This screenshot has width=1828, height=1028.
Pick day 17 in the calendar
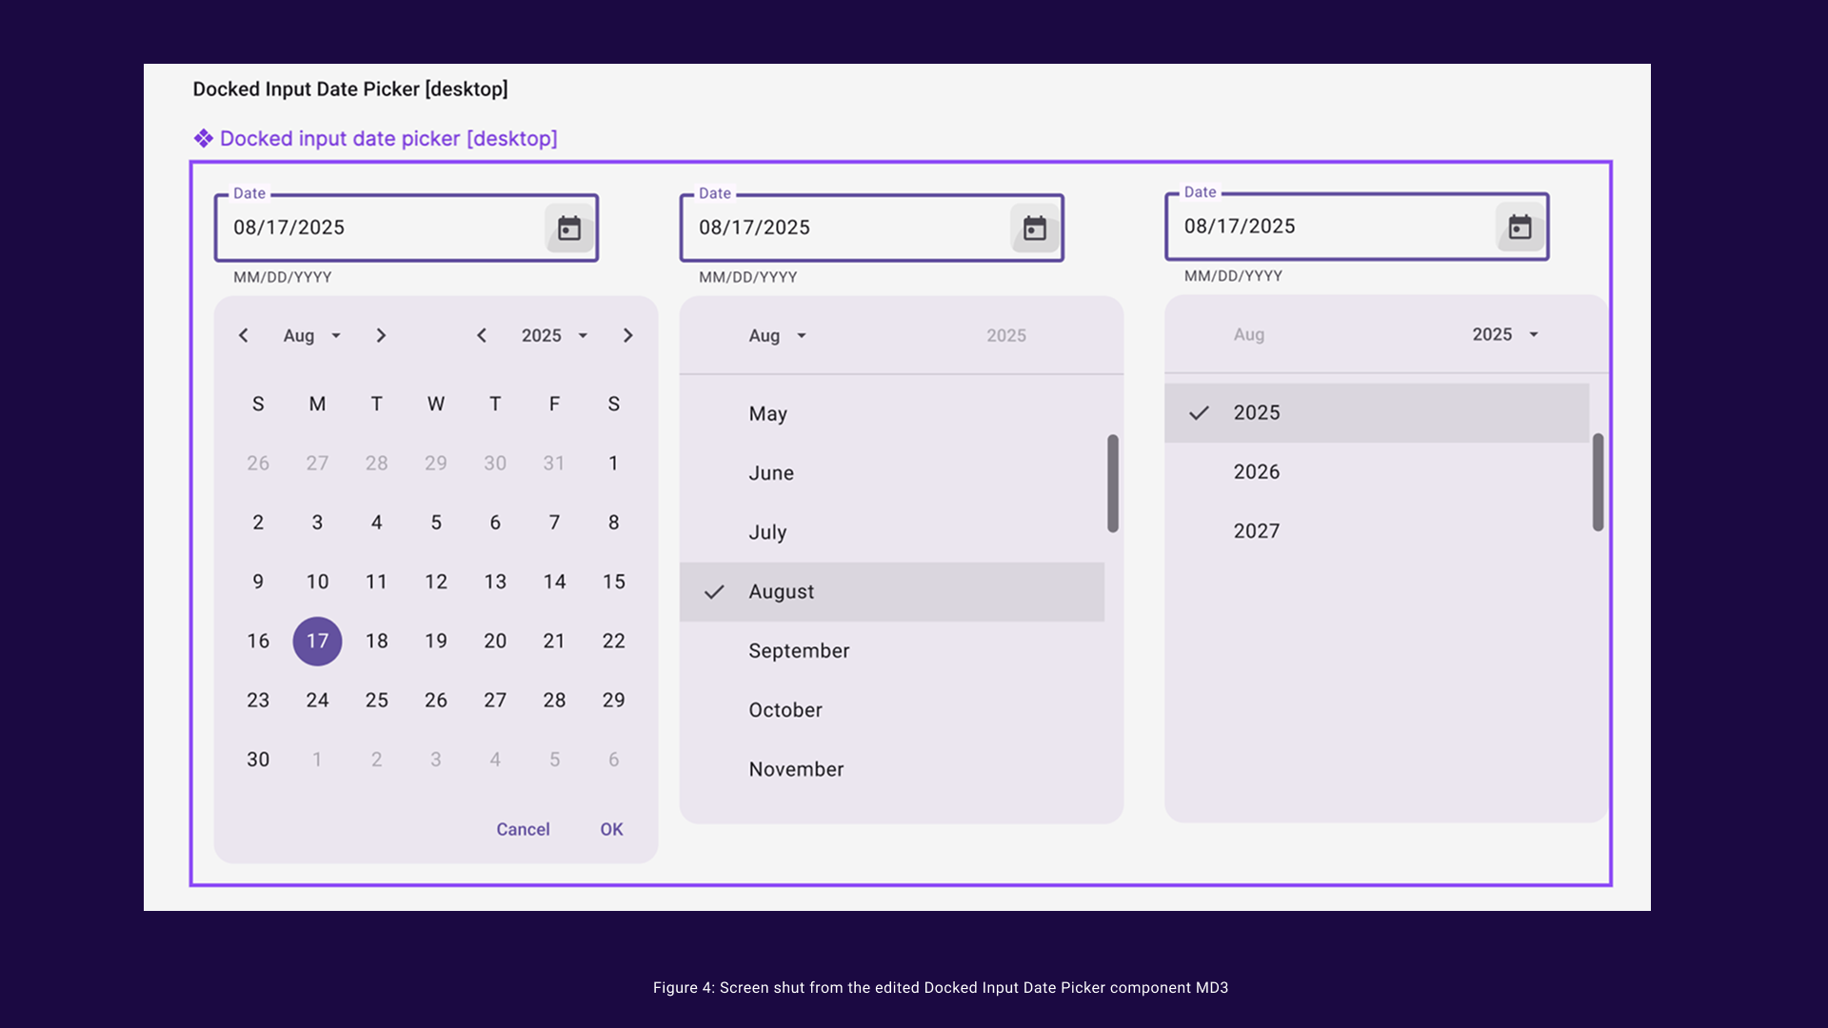click(317, 642)
